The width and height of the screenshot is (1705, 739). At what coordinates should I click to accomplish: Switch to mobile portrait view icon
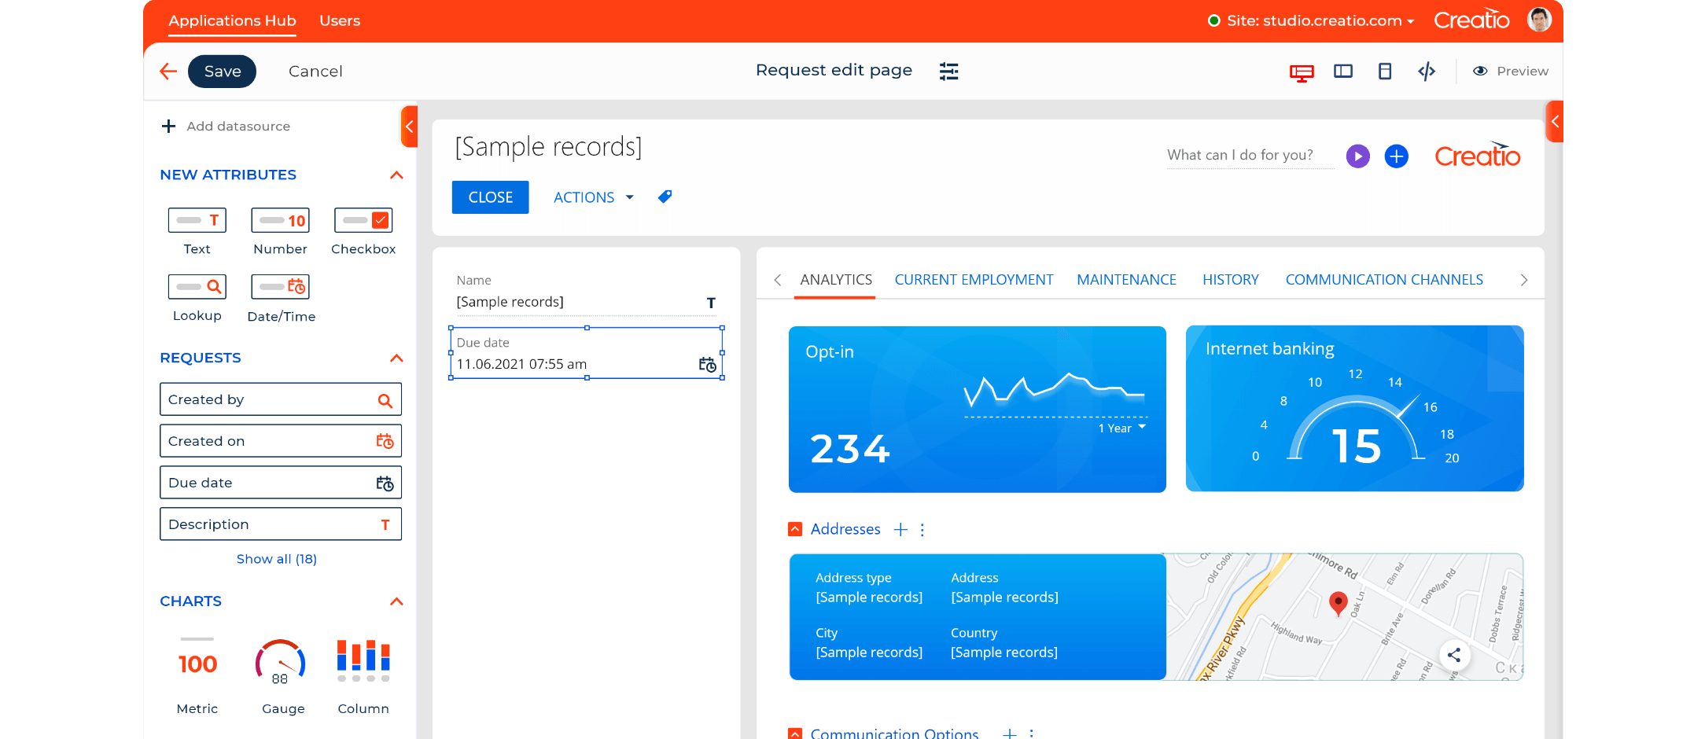[x=1385, y=72]
